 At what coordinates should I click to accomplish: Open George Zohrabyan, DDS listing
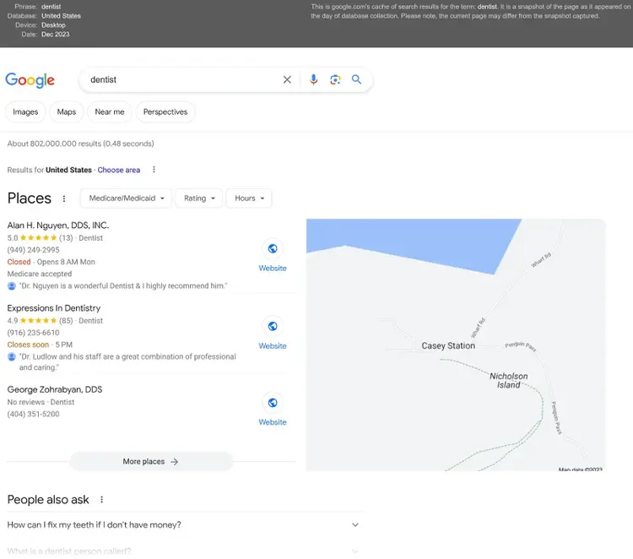[x=55, y=390]
